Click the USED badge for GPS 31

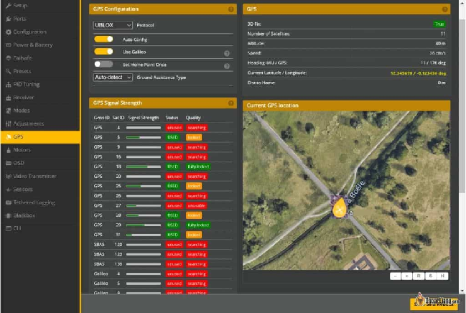172,235
